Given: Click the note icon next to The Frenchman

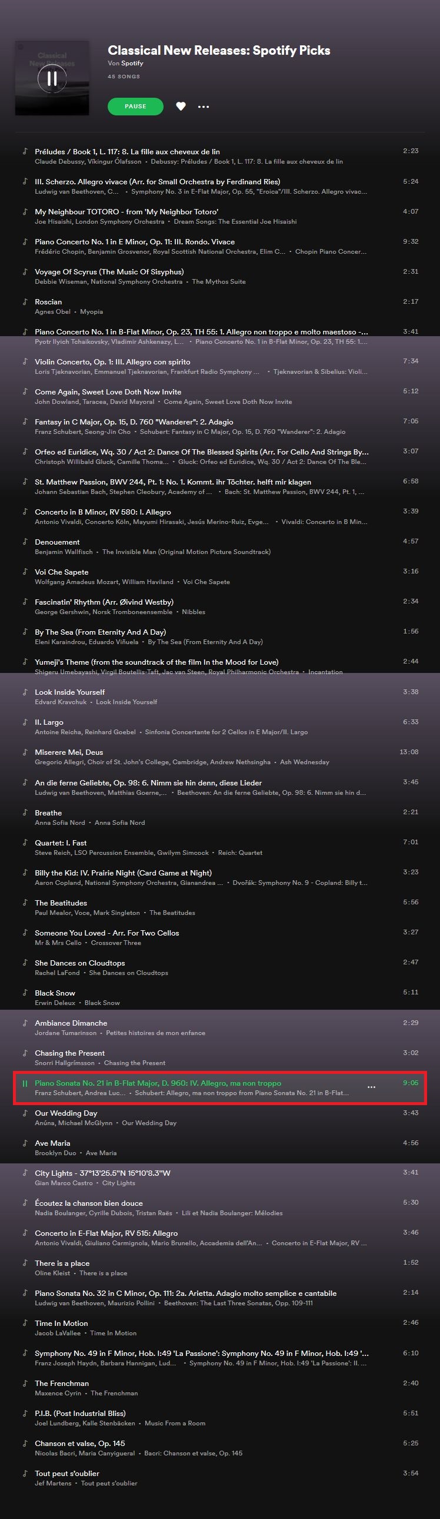Looking at the screenshot, I should (25, 1383).
